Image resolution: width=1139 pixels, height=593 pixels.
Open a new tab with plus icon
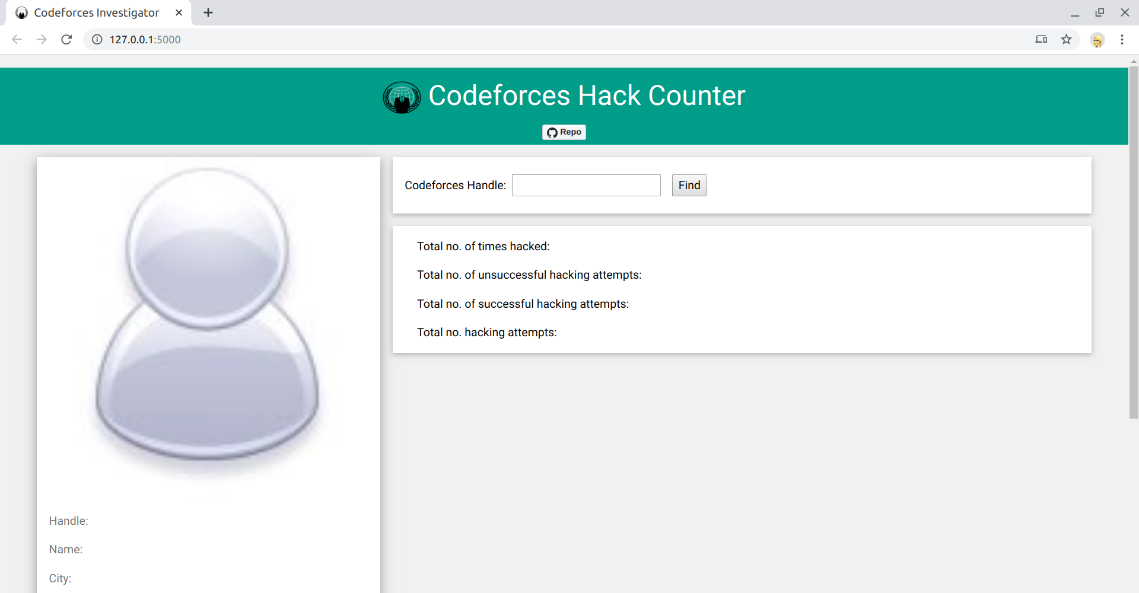(208, 12)
